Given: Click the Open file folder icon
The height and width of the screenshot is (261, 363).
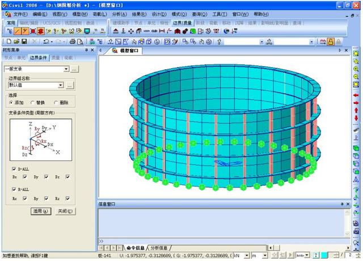Looking at the screenshot, I should pyautogui.click(x=16, y=42).
